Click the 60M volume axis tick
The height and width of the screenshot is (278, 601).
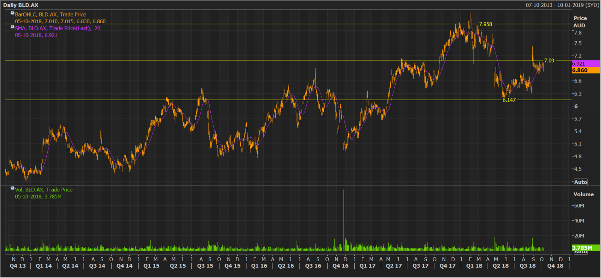click(x=579, y=206)
